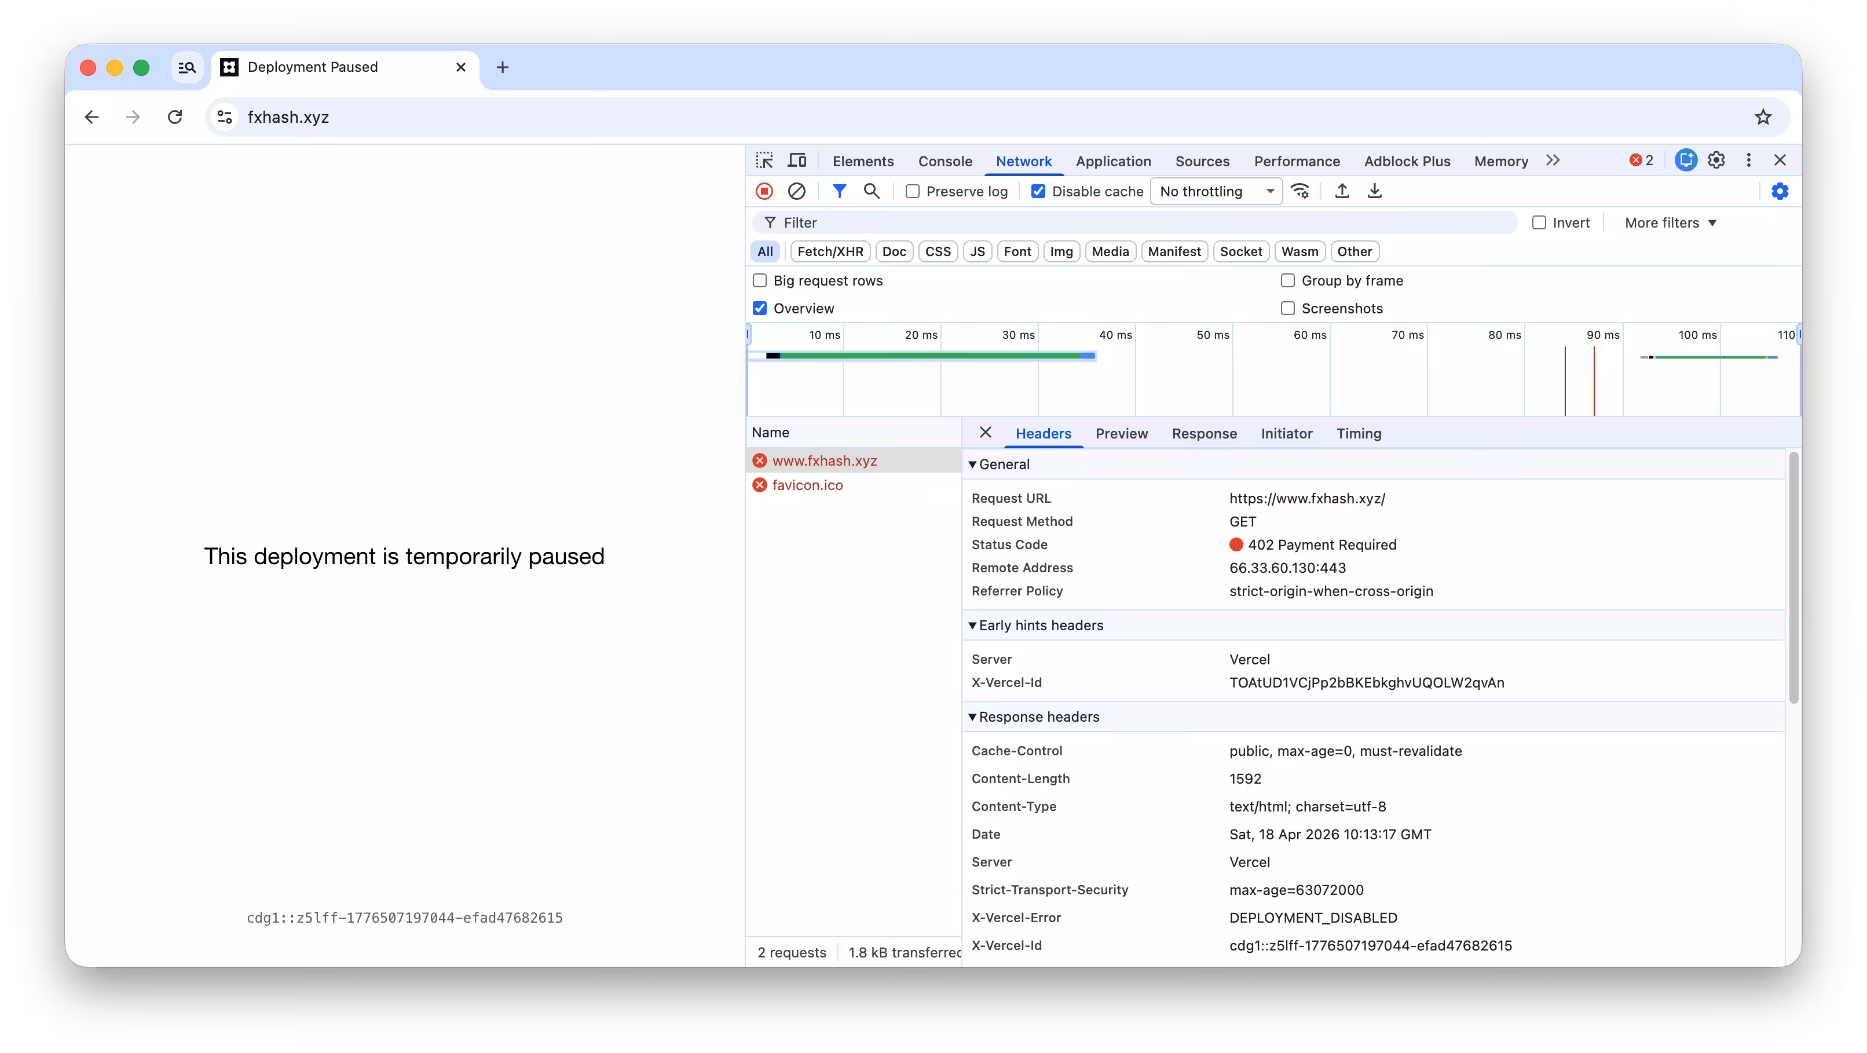Click the Filter text input field
Viewport: 1867px width, 1053px height.
pyautogui.click(x=1135, y=222)
